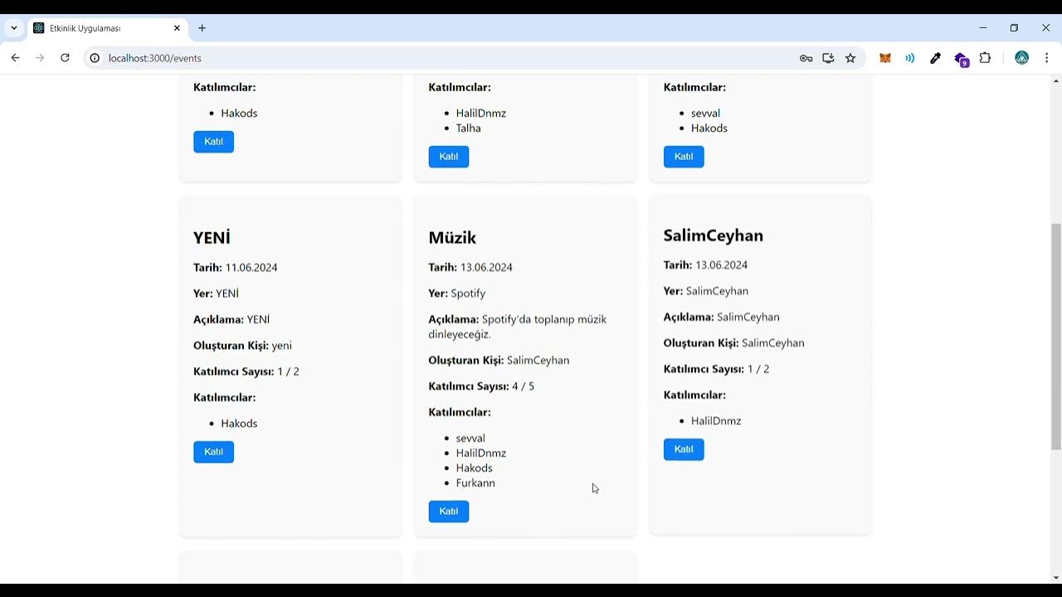The height and width of the screenshot is (597, 1062).
Task: Open site information icon in address bar
Action: [x=95, y=58]
